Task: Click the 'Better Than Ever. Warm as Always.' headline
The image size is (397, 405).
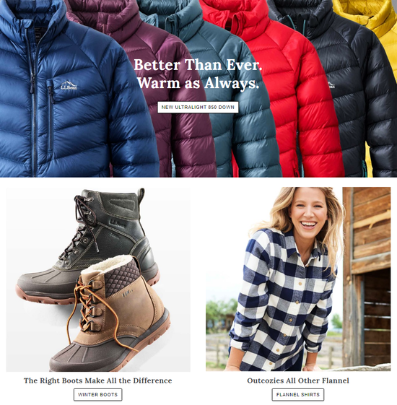Action: [x=198, y=74]
